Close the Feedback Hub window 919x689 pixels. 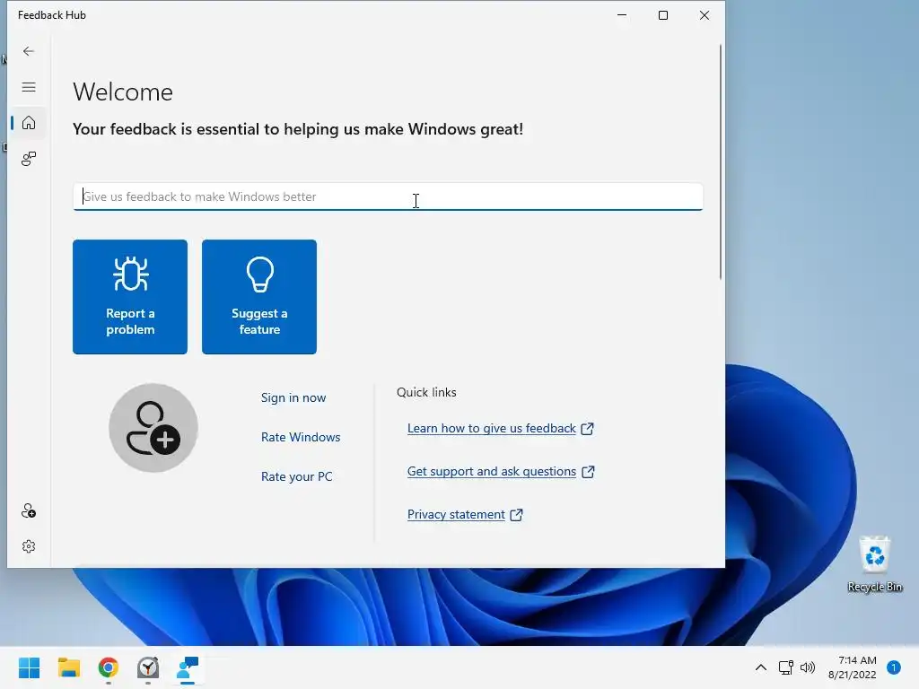[705, 15]
